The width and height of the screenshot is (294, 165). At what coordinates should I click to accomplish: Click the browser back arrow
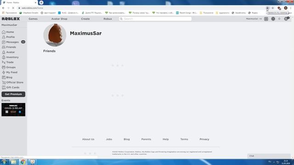tap(3, 8)
